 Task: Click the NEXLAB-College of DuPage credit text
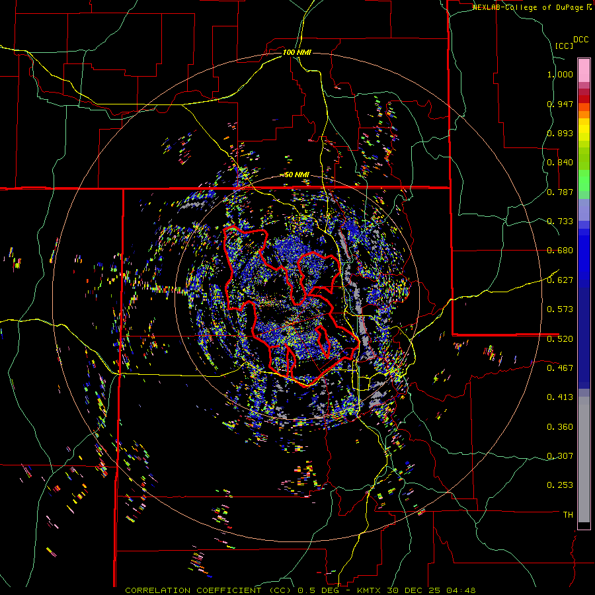coord(528,7)
